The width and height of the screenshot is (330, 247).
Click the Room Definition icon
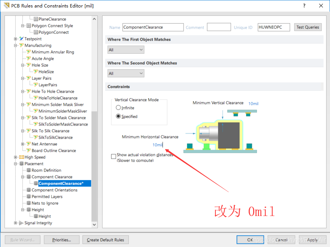[x=29, y=170]
